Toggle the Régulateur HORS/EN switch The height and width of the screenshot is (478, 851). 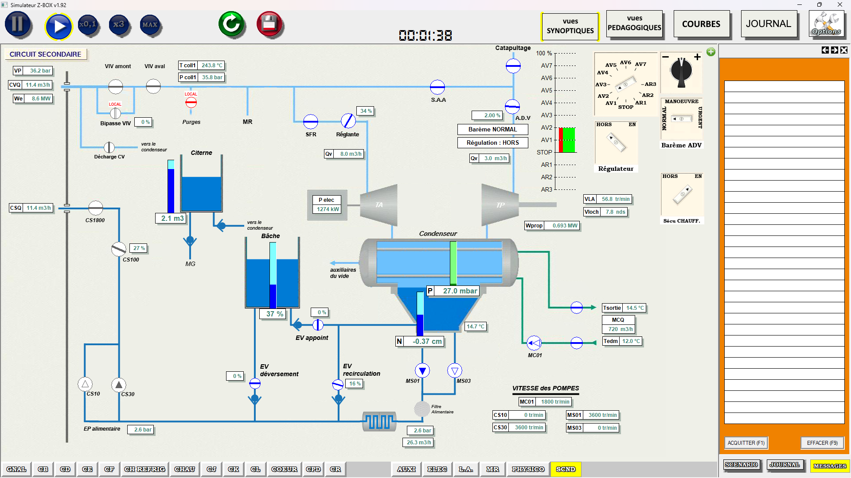(616, 143)
